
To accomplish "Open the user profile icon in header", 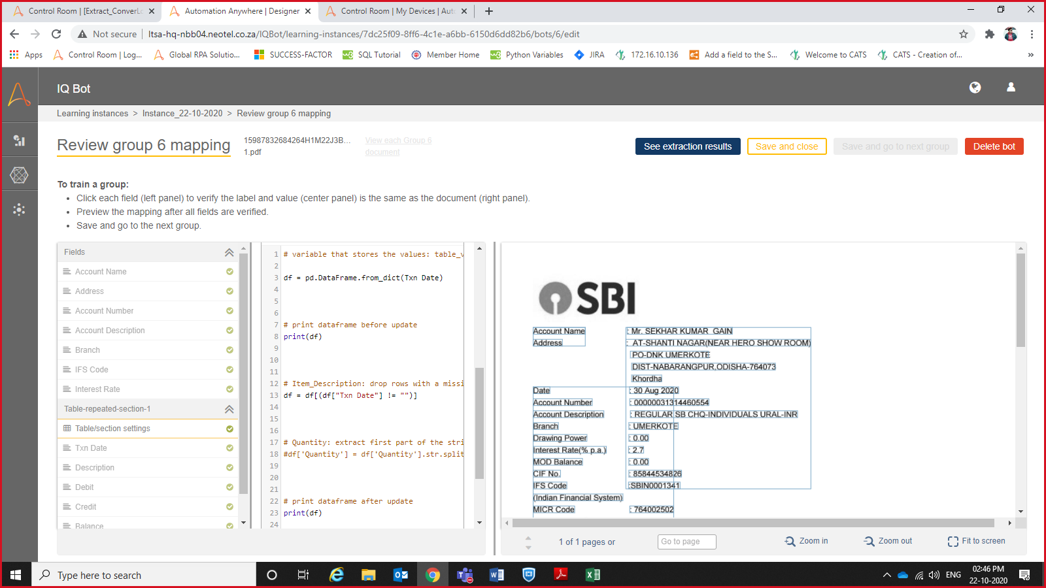I will point(1011,87).
